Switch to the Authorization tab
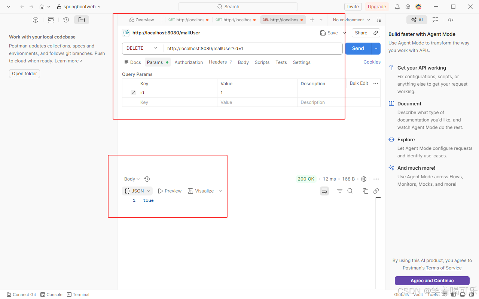Image resolution: width=479 pixels, height=299 pixels. click(x=189, y=62)
